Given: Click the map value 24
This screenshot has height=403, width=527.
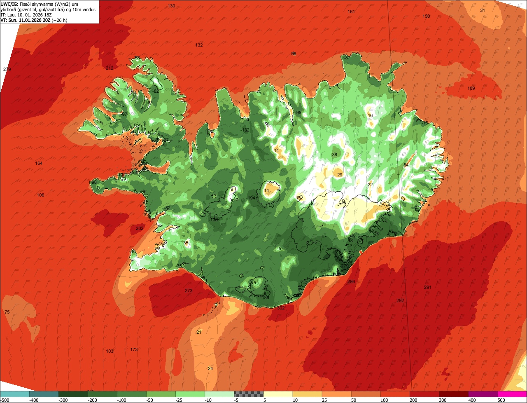Looking at the screenshot, I should (210, 368).
